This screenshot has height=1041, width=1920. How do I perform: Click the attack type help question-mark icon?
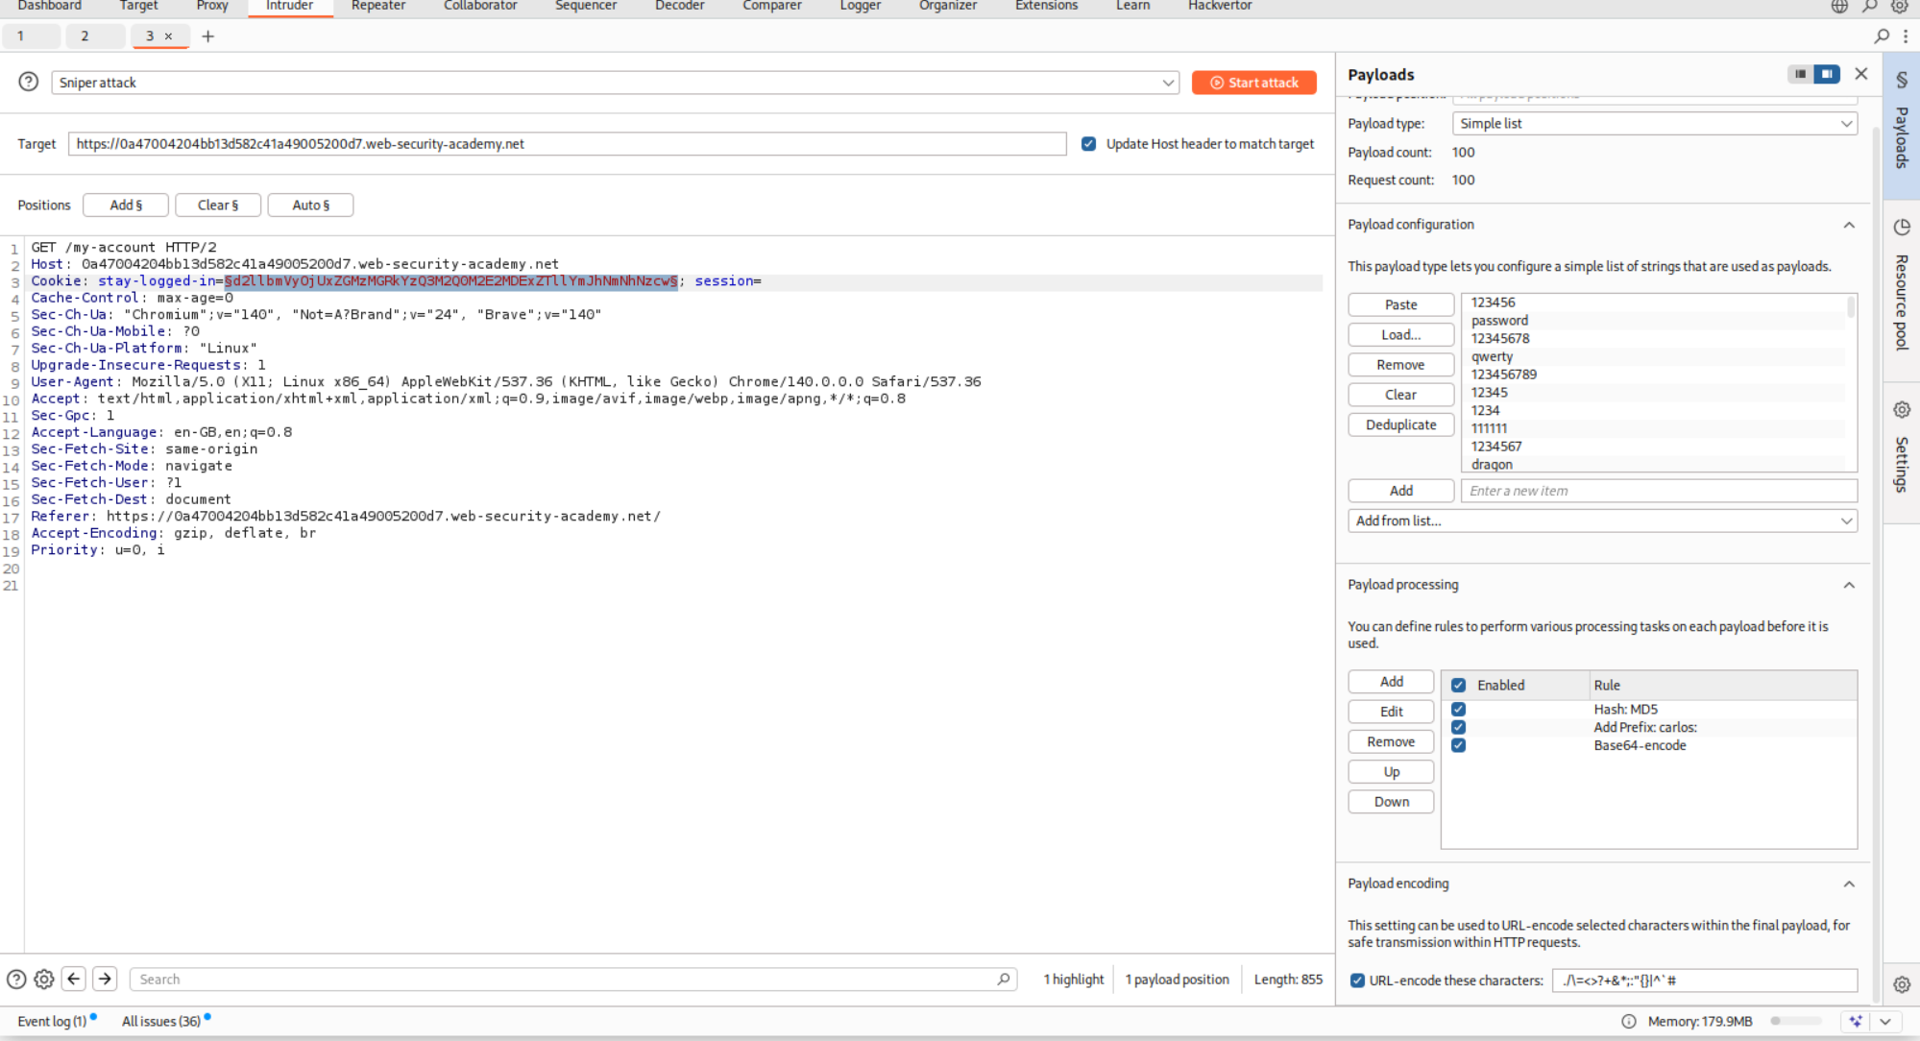pos(28,82)
